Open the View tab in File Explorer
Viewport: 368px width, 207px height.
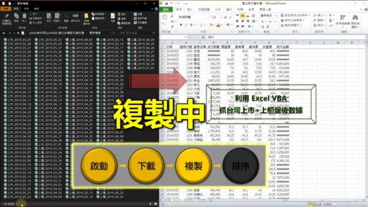36,9
